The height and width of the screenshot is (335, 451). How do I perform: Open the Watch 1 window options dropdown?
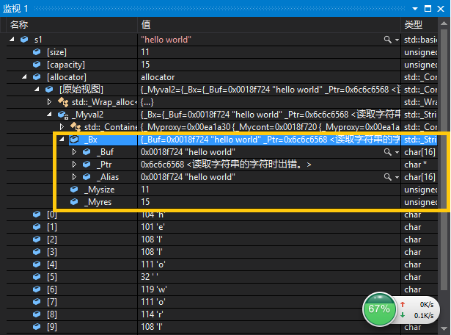pos(415,9)
